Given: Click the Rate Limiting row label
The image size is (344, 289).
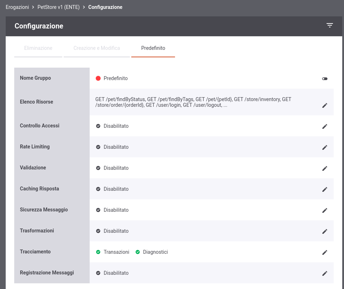Looking at the screenshot, I should click(35, 147).
